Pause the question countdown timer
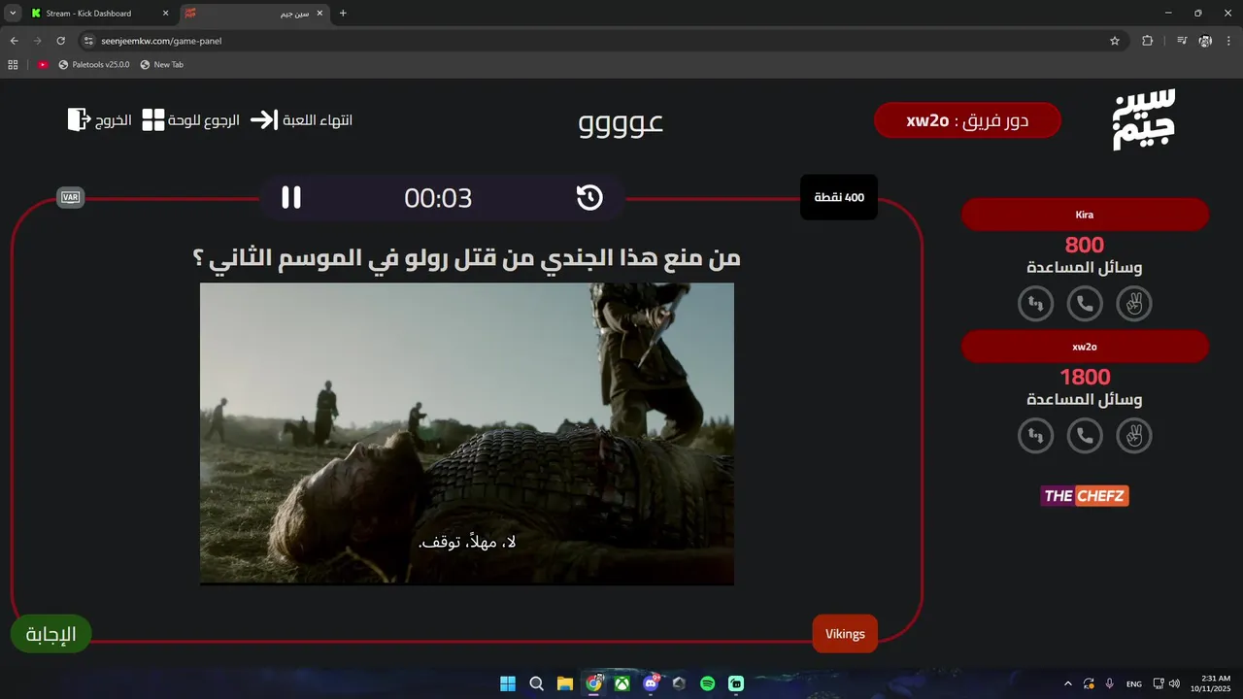The width and height of the screenshot is (1243, 699). [x=291, y=197]
